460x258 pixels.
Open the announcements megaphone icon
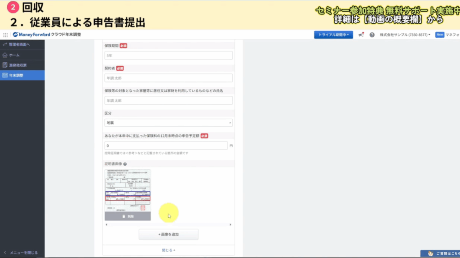361,34
